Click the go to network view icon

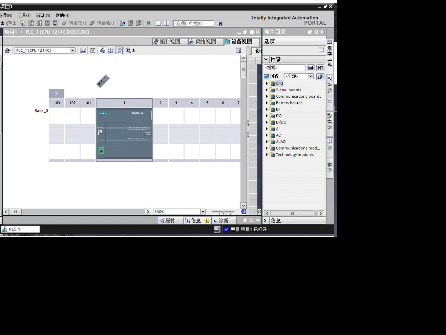tap(7, 50)
